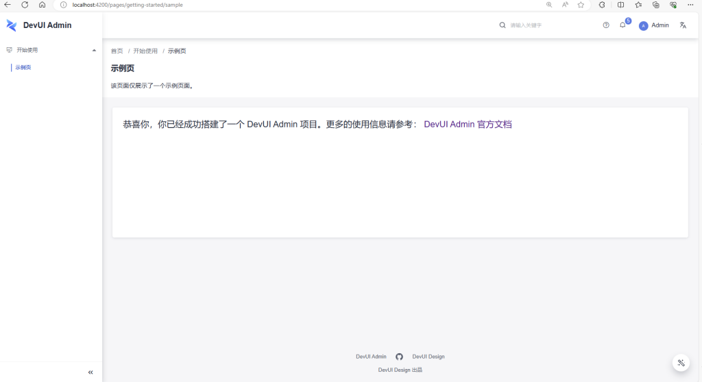Reload the page with refresh icon
This screenshot has height=382, width=702.
coord(25,5)
